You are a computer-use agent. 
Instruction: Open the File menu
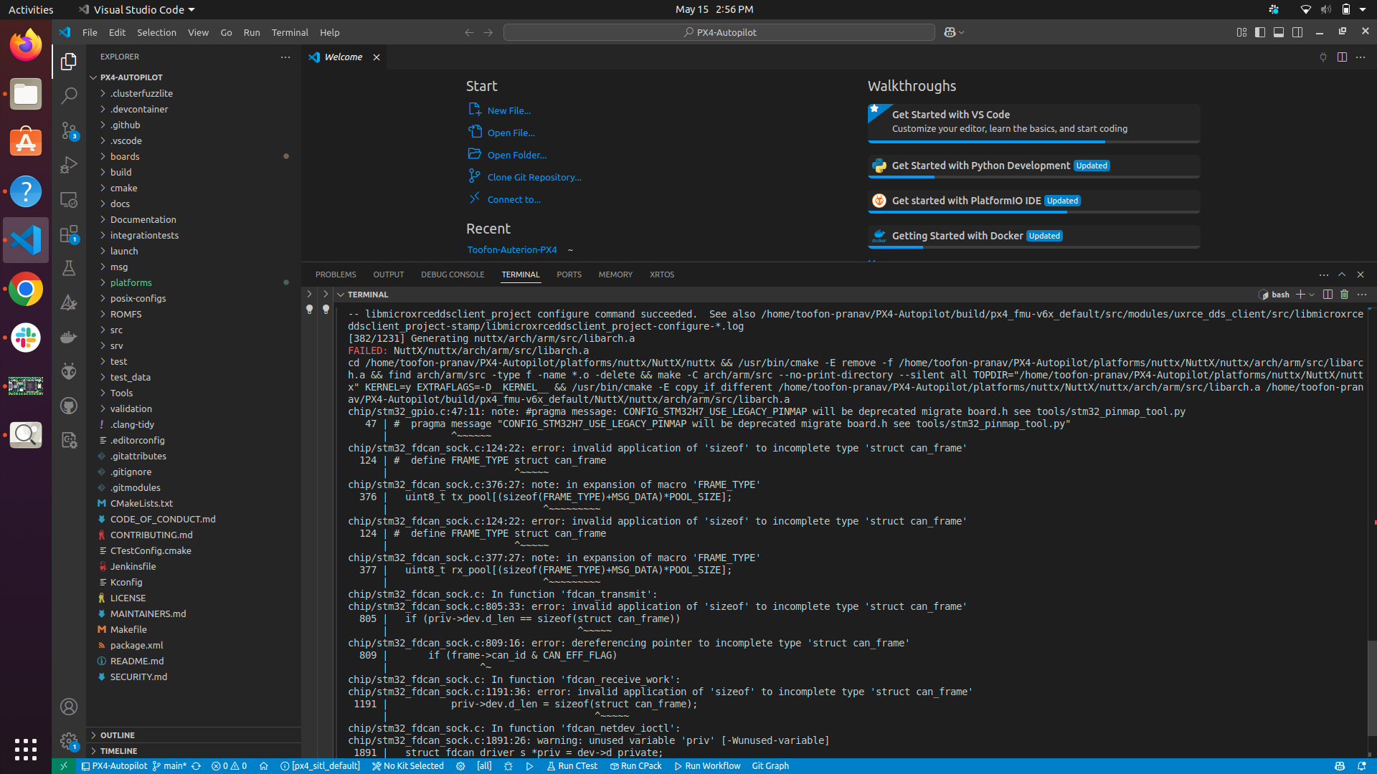(90, 32)
